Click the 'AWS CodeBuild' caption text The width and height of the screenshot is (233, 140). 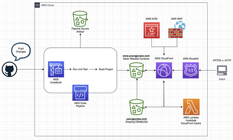56,81
